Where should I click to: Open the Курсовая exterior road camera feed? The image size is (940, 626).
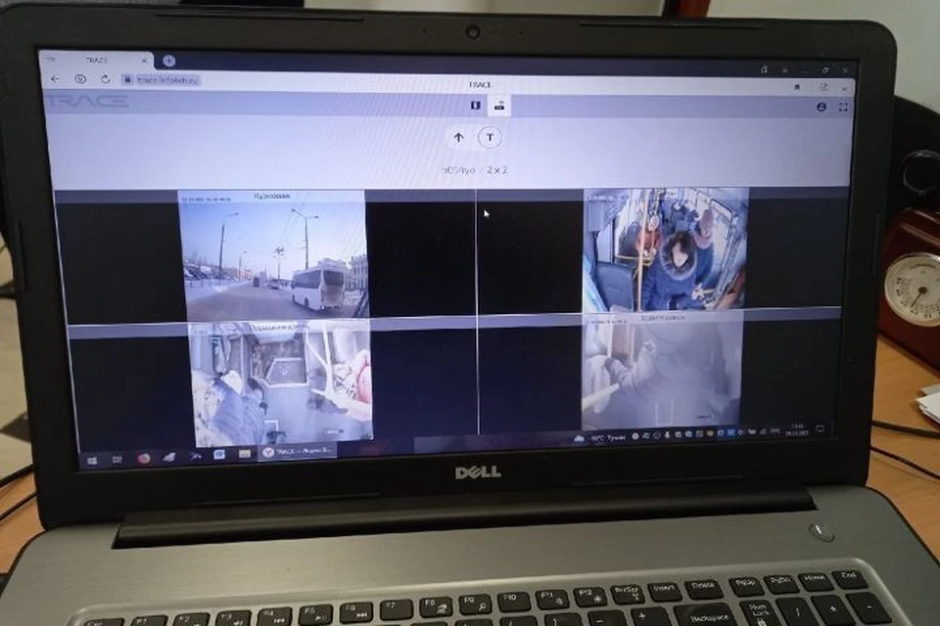[x=273, y=256]
